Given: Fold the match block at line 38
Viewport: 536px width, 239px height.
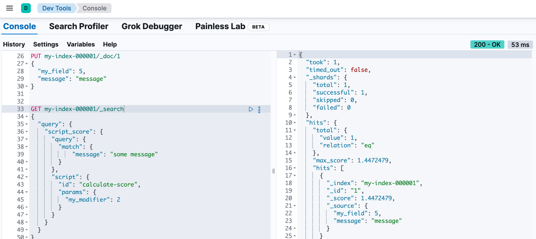Looking at the screenshot, I should coord(27,147).
